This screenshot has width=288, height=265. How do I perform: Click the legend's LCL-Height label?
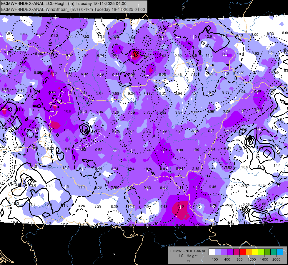coord(188,256)
